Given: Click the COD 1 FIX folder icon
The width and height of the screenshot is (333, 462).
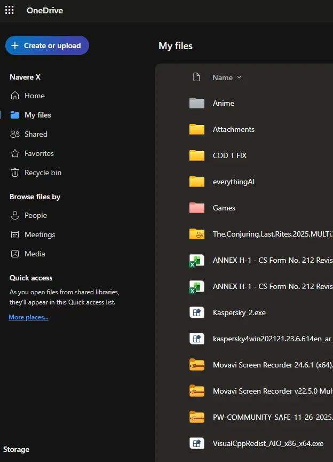Looking at the screenshot, I should pos(197,155).
